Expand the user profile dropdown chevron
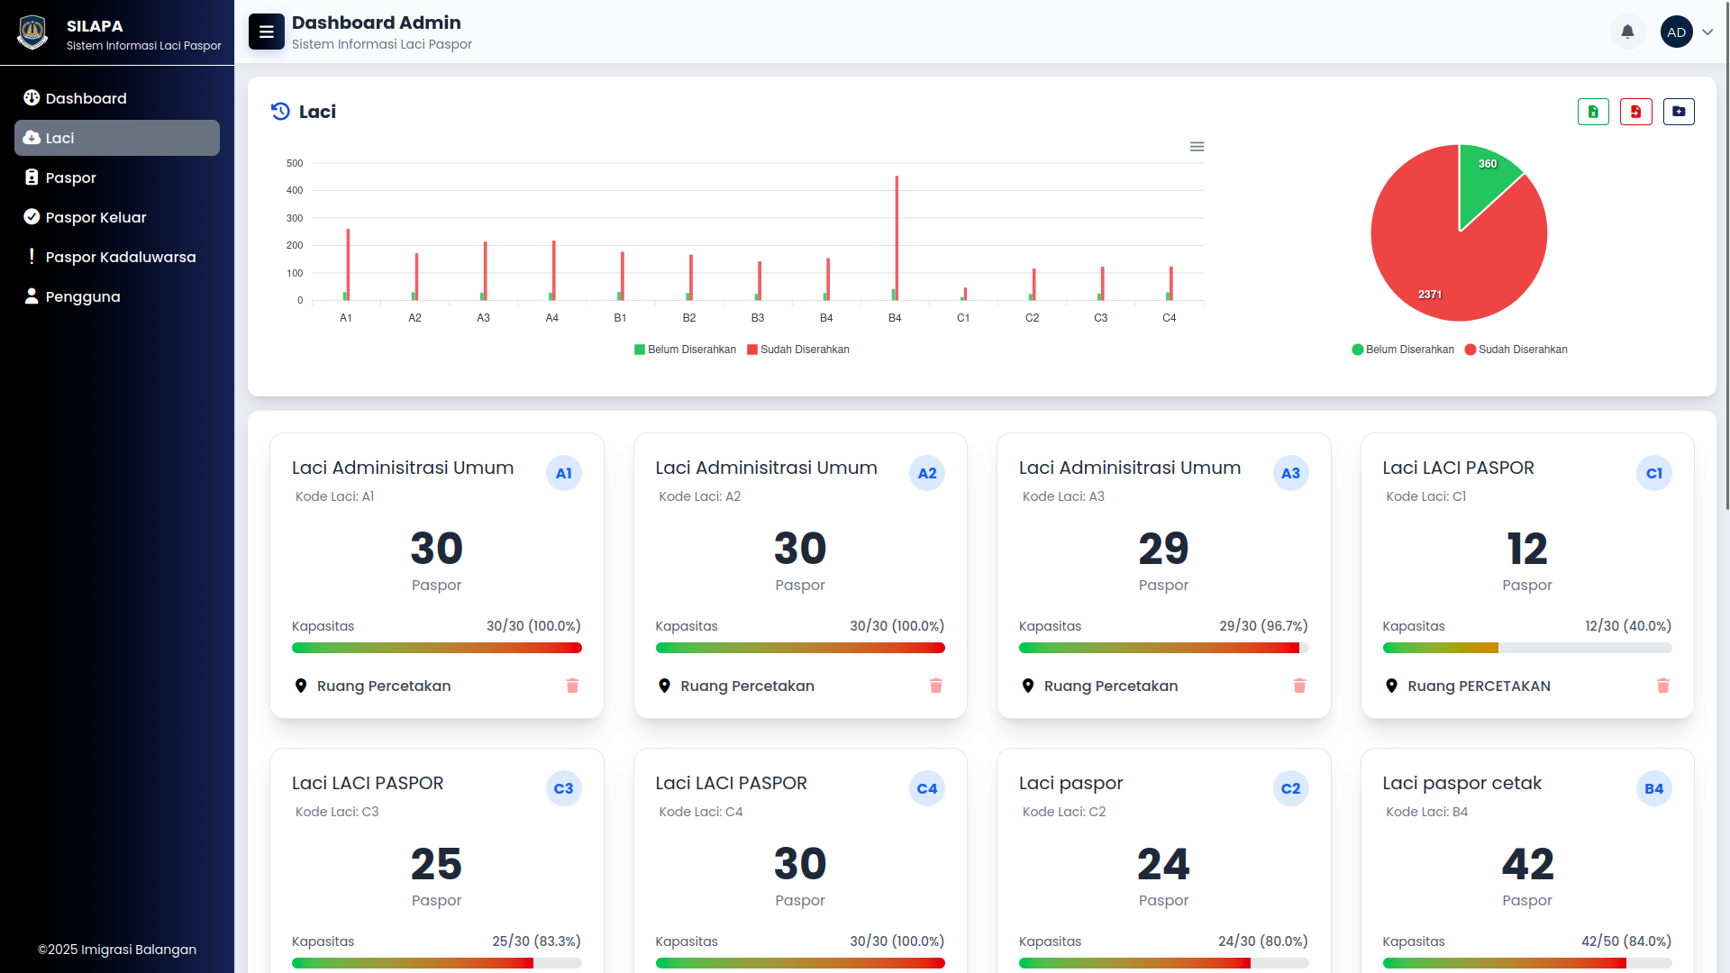Image resolution: width=1730 pixels, height=973 pixels. [1707, 32]
